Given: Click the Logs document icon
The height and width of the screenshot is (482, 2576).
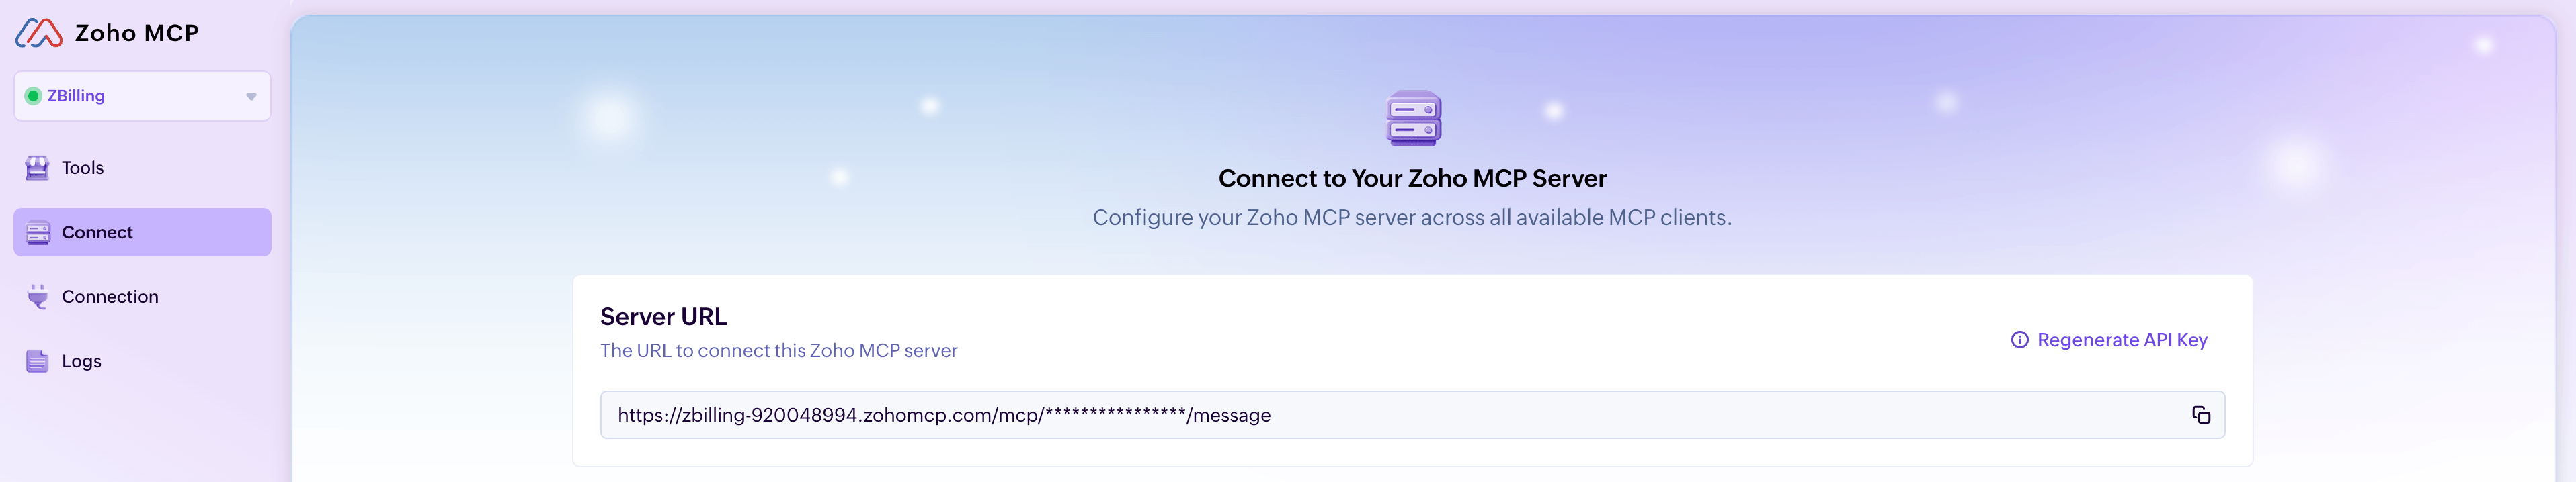Looking at the screenshot, I should point(38,360).
